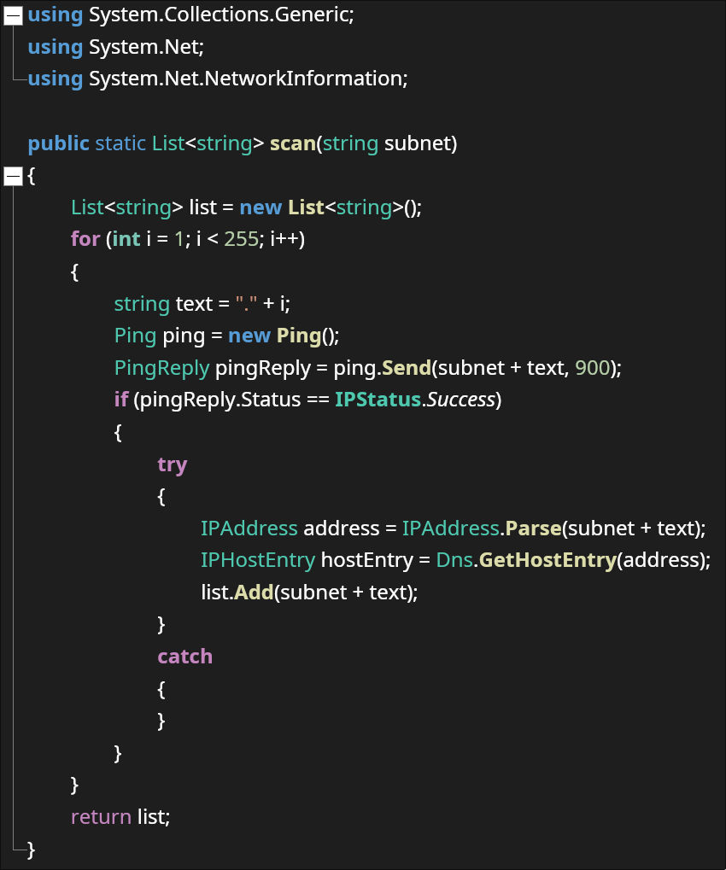Click 'System.Net.NetworkInformation' namespace text

tap(245, 79)
